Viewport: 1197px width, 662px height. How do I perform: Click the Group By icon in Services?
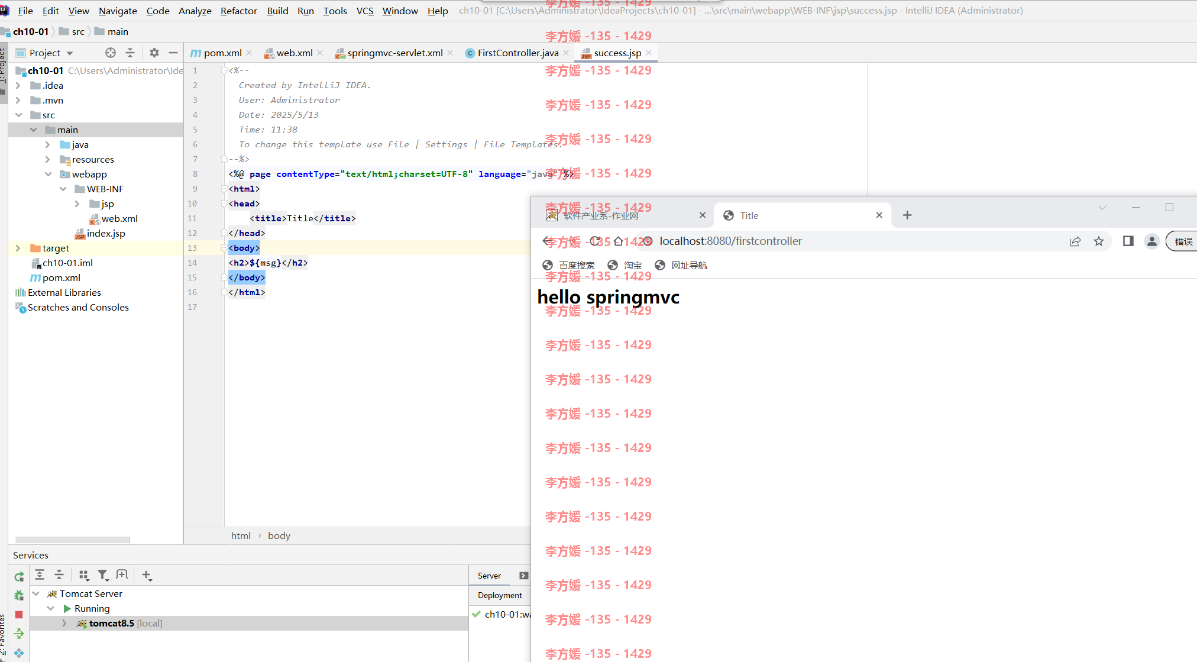click(x=84, y=574)
